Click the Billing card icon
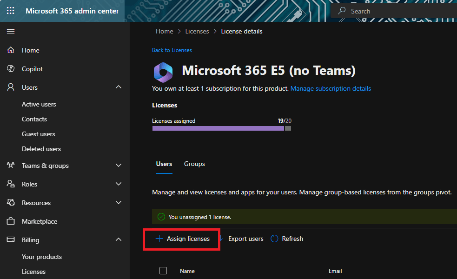 tap(11, 239)
